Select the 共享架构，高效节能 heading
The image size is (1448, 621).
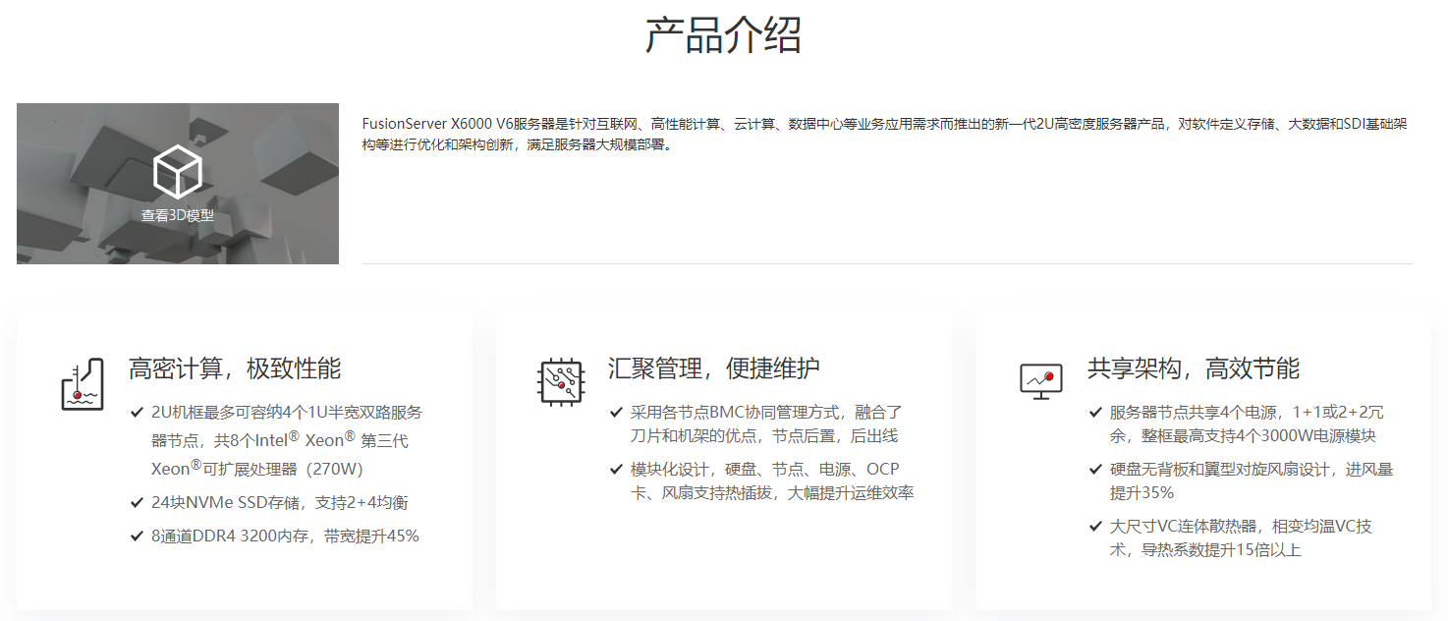point(1194,369)
